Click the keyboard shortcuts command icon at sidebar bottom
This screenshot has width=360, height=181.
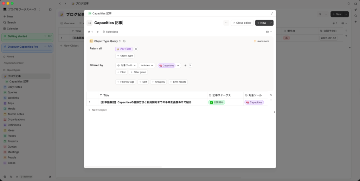tap(50, 177)
